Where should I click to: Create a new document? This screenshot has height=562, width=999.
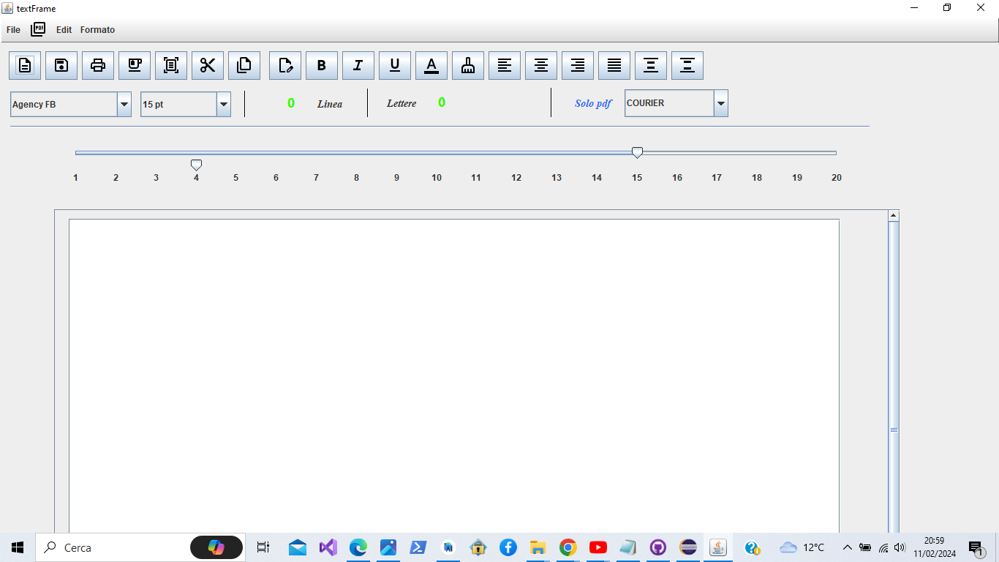pos(25,65)
